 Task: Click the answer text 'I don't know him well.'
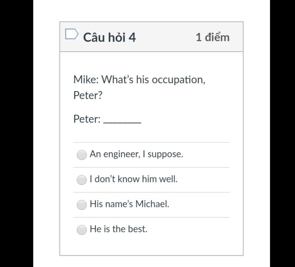tap(134, 179)
